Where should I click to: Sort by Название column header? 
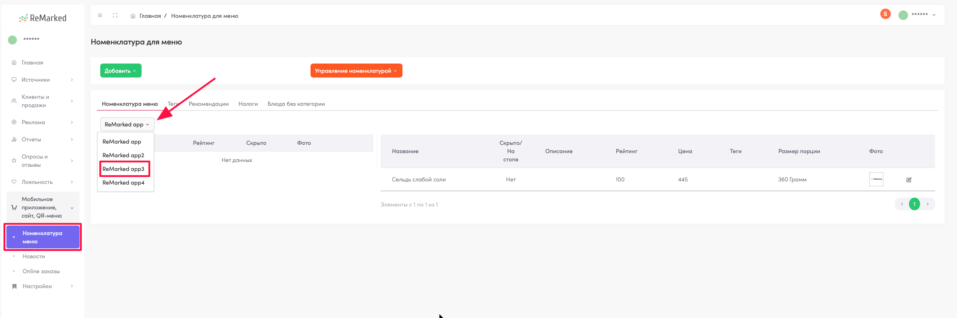pyautogui.click(x=405, y=152)
